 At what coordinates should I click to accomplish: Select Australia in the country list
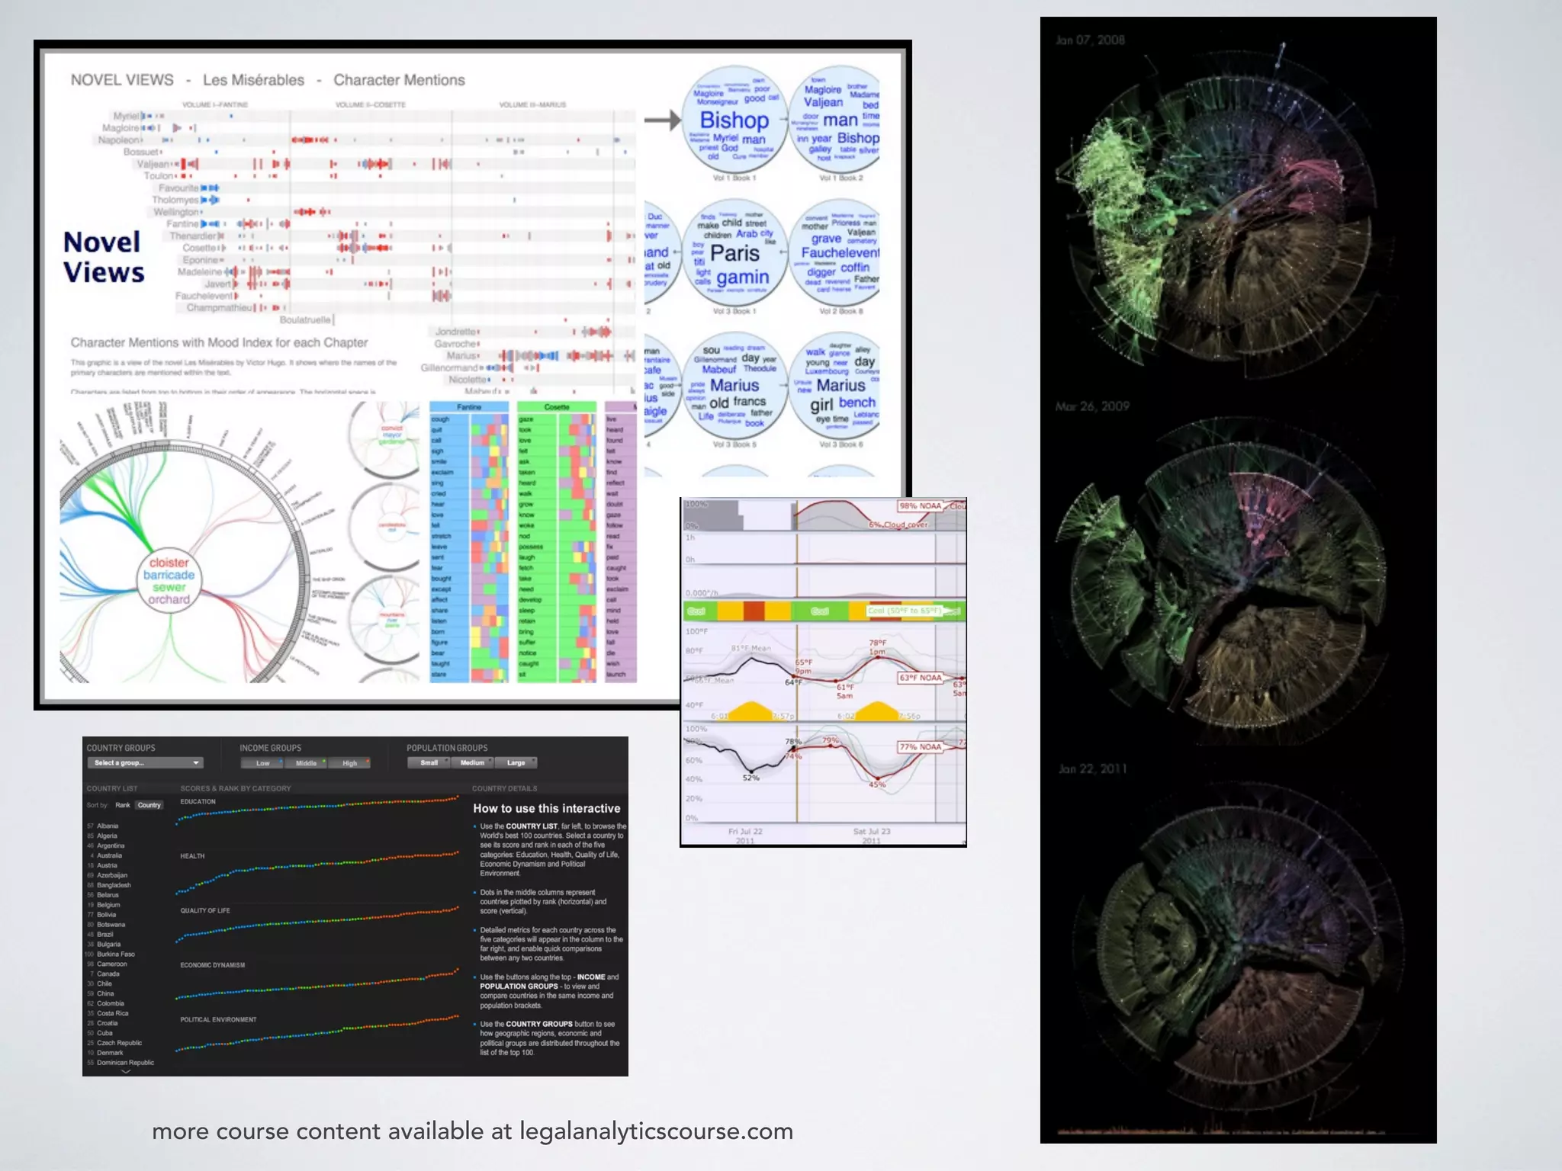click(x=109, y=855)
